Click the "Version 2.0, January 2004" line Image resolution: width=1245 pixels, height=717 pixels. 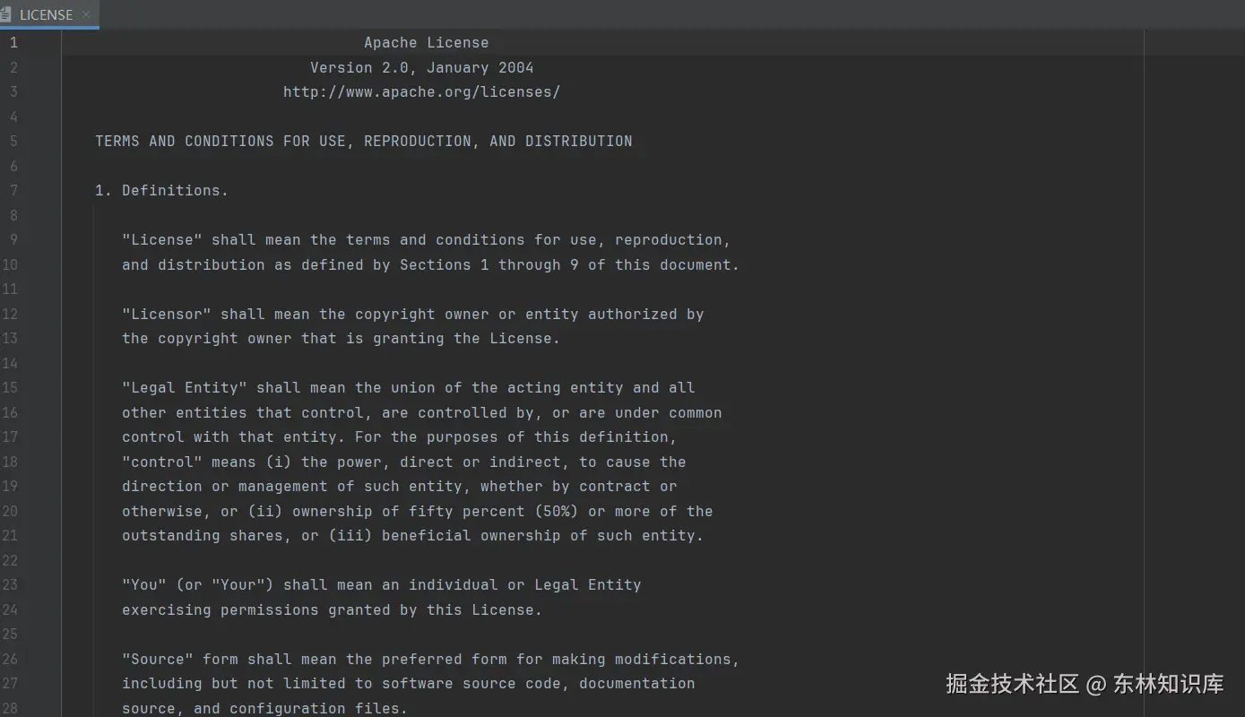[422, 67]
